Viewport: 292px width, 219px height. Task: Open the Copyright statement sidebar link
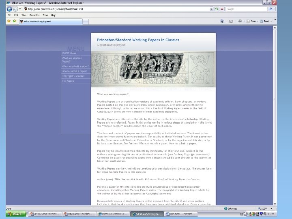pos(73,76)
